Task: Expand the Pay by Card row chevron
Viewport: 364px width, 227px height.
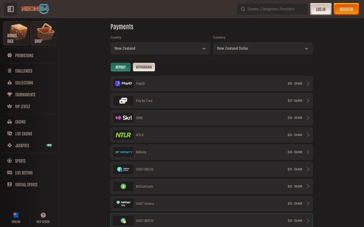Action: click(x=308, y=100)
